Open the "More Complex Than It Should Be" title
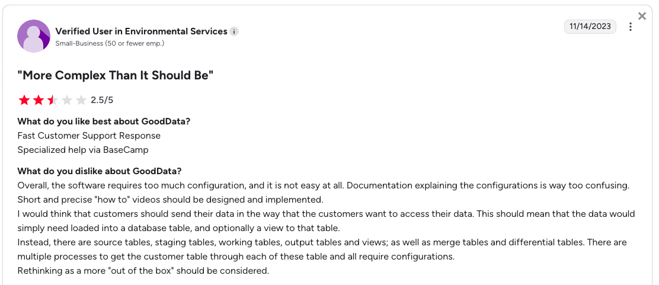659x285 pixels. click(115, 75)
